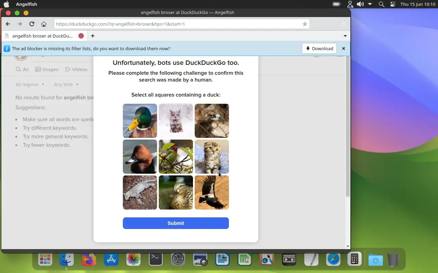Click the scrollbar down arrow
Image resolution: width=438 pixels, height=273 pixels.
point(348,246)
